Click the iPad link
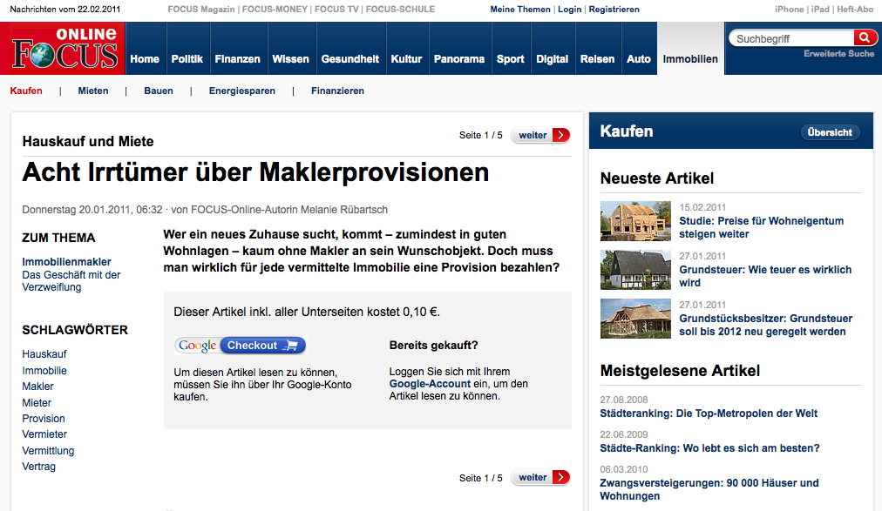The width and height of the screenshot is (882, 511). coord(820,9)
